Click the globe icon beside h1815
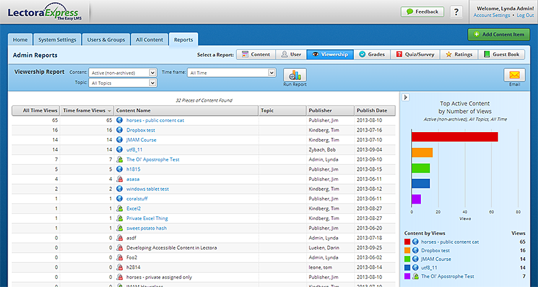The width and height of the screenshot is (538, 287). tap(120, 169)
